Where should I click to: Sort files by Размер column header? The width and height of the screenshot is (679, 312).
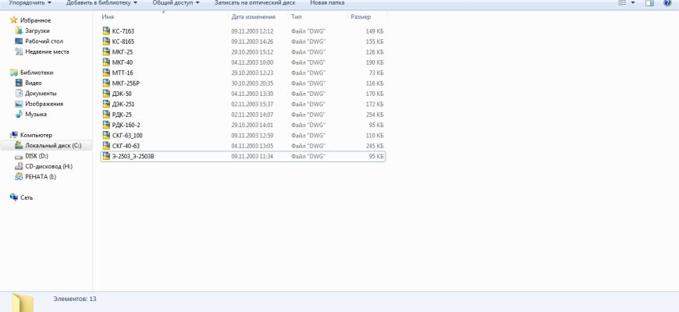[361, 16]
